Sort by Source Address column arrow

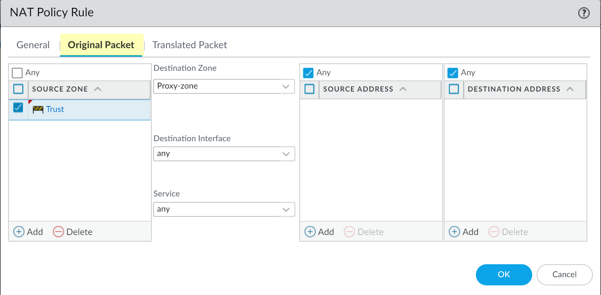[x=403, y=89]
